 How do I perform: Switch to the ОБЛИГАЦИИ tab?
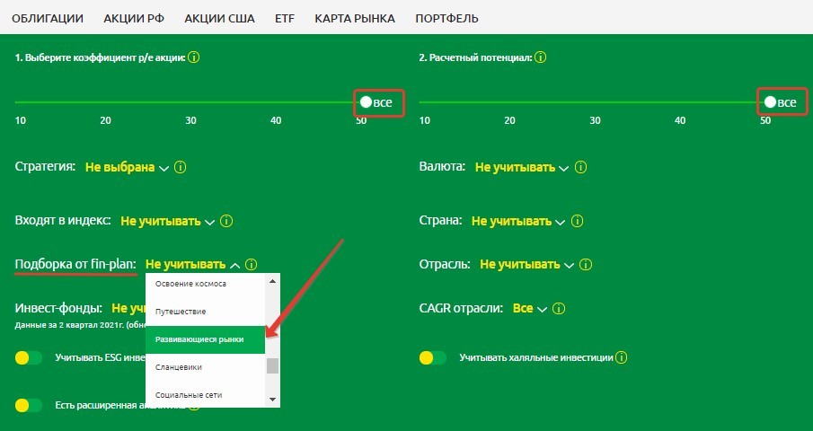coord(47,18)
